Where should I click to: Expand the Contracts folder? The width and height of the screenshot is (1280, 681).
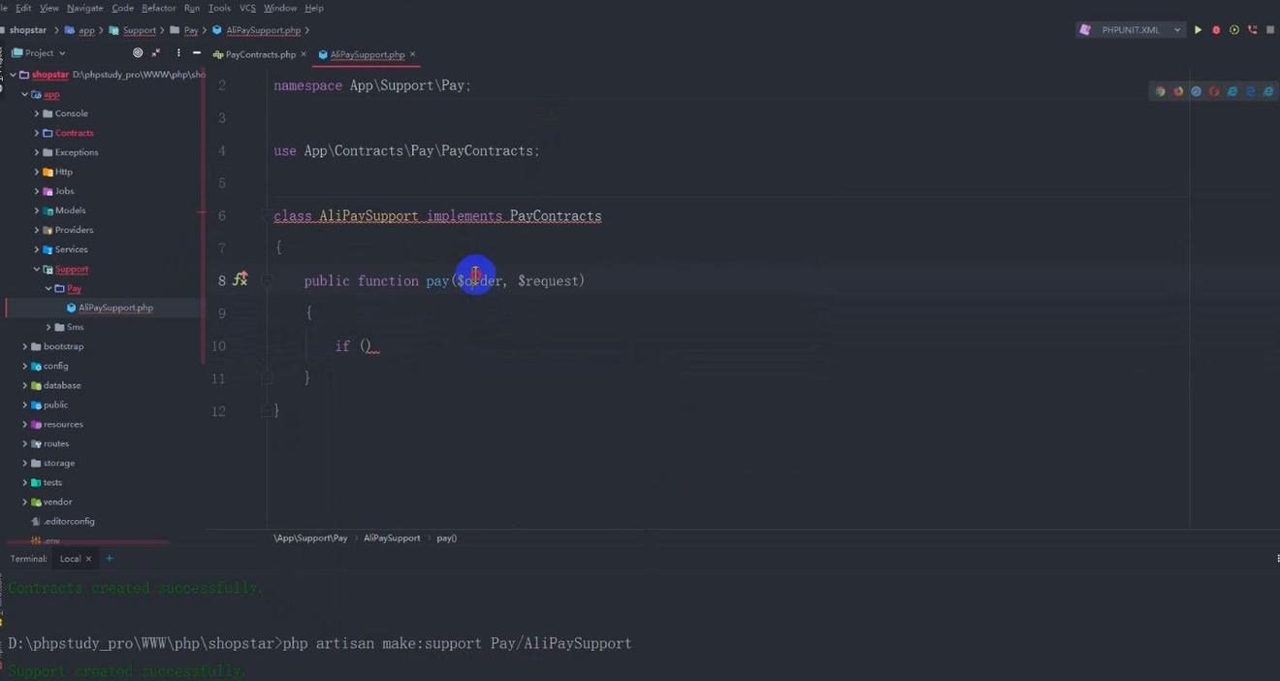tap(37, 133)
